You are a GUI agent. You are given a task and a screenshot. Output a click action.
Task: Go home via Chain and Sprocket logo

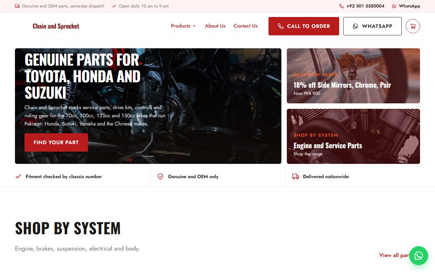[x=56, y=26]
